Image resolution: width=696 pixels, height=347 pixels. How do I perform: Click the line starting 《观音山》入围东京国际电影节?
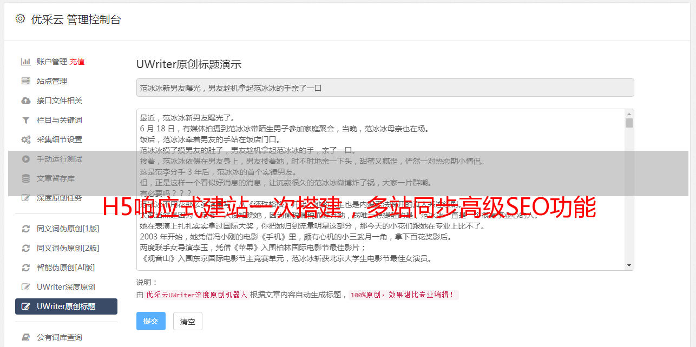[x=286, y=258]
